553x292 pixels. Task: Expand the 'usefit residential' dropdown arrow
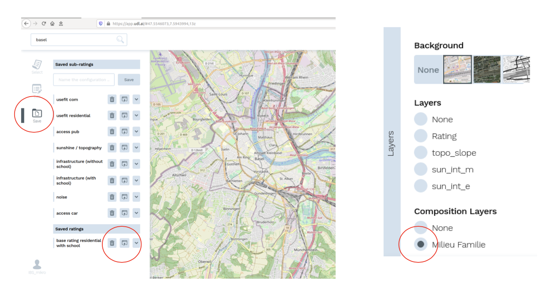pyautogui.click(x=136, y=116)
